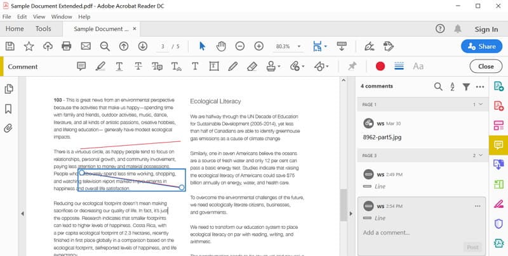Click the Save file icon
This screenshot has width=508, height=256.
coord(10,46)
